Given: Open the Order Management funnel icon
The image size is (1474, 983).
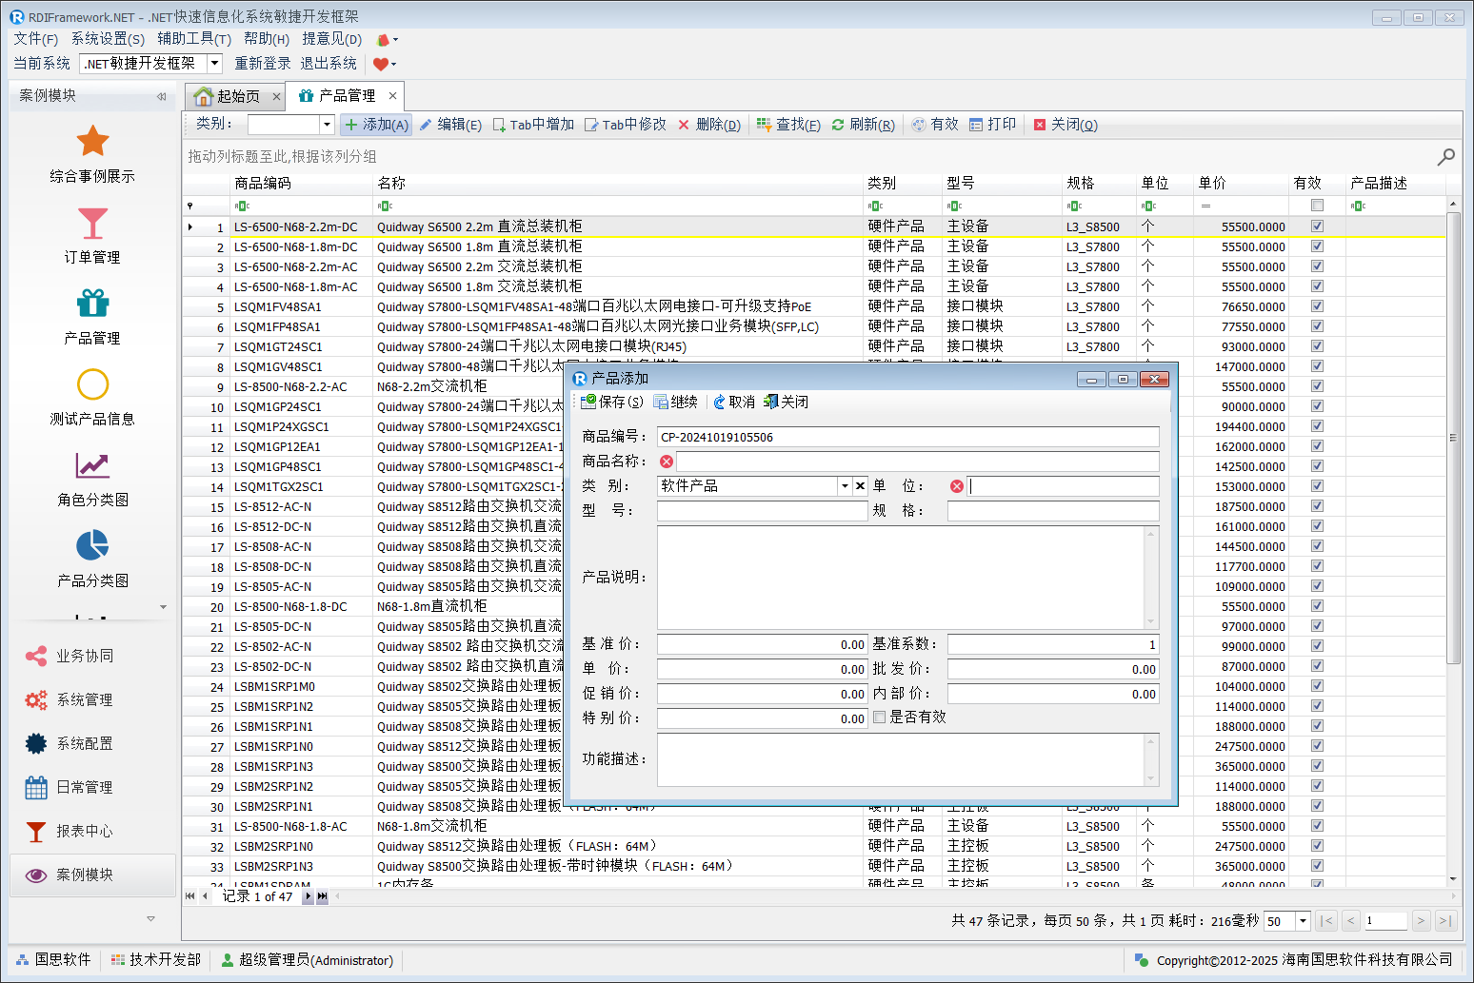Looking at the screenshot, I should (x=92, y=224).
